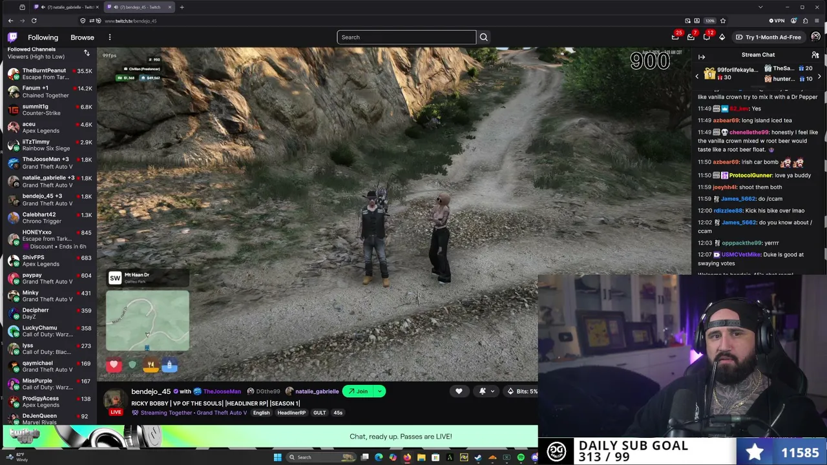Viewport: 827px width, 465px height.
Task: Click the Calebhart42 sidebar avatar
Action: pos(13,218)
